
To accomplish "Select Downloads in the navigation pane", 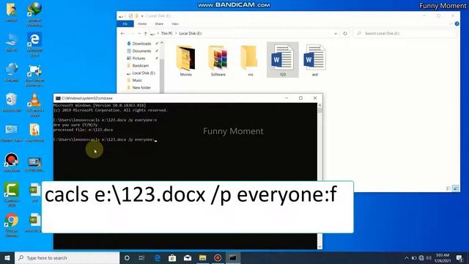I will [141, 44].
